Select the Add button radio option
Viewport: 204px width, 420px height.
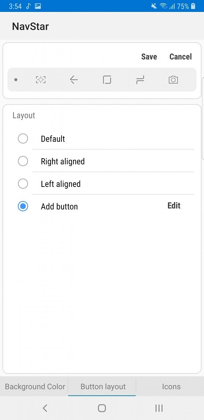[x=23, y=206]
